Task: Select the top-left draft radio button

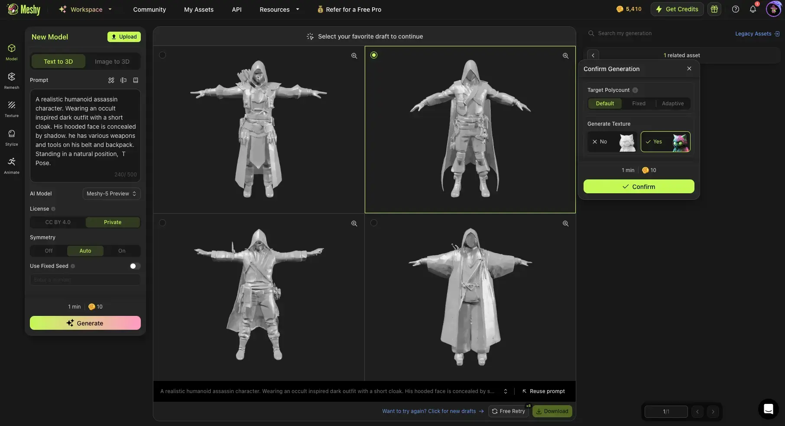Action: [162, 55]
